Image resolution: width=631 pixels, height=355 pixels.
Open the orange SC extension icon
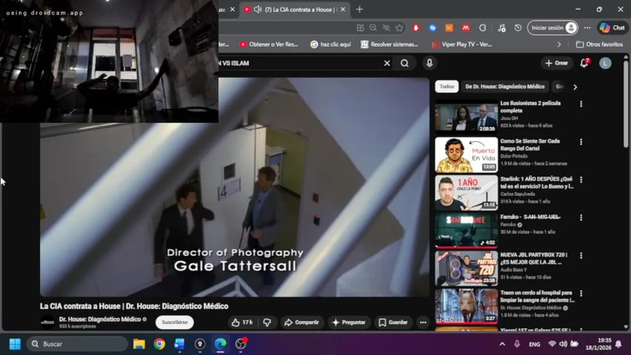click(x=449, y=28)
